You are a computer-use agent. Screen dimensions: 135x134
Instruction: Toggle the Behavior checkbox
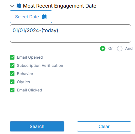tap(12, 74)
